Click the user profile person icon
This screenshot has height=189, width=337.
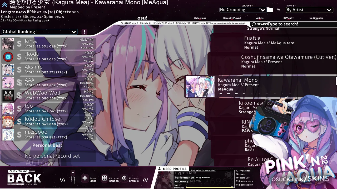(159, 169)
